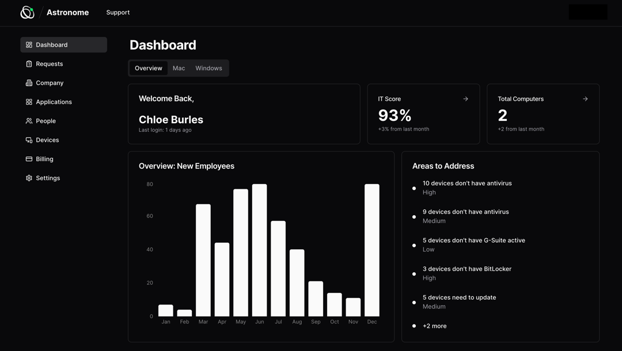Click the Sep bar in chart
622x351 pixels.
point(316,299)
